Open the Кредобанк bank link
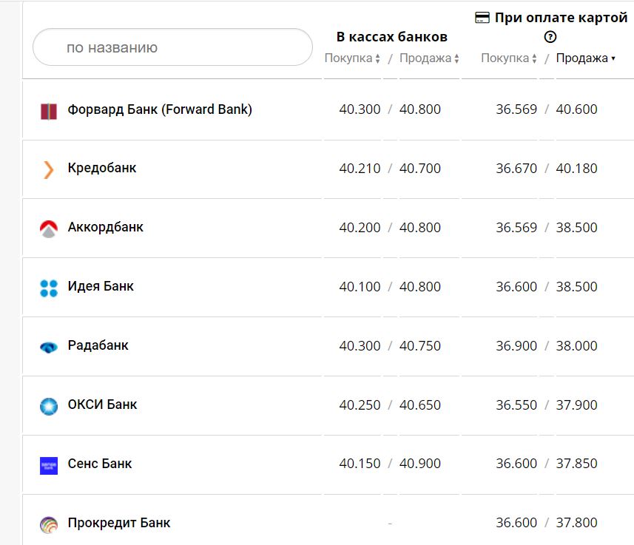Screen dimensions: 634x545 click(x=102, y=168)
